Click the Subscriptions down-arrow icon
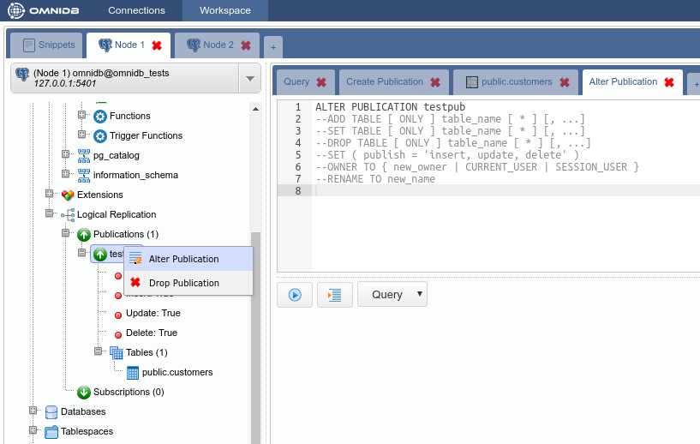700x444 pixels. [x=83, y=392]
